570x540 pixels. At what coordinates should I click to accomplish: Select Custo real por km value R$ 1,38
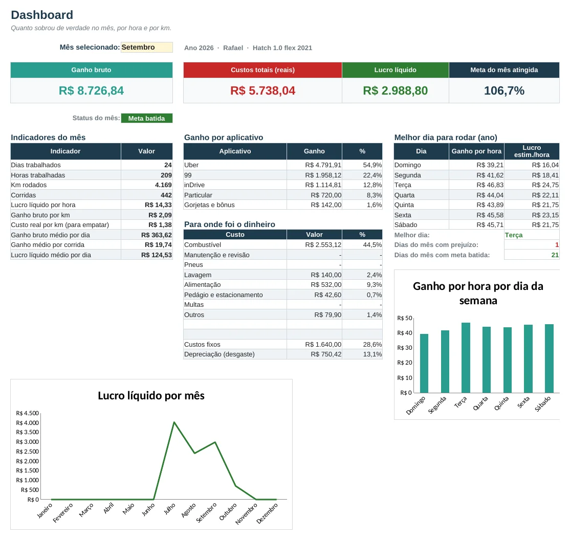146,225
